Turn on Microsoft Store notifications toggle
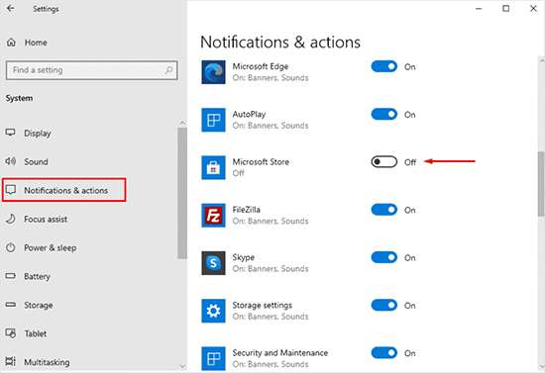Viewport: 545px width, 373px height. pyautogui.click(x=384, y=161)
